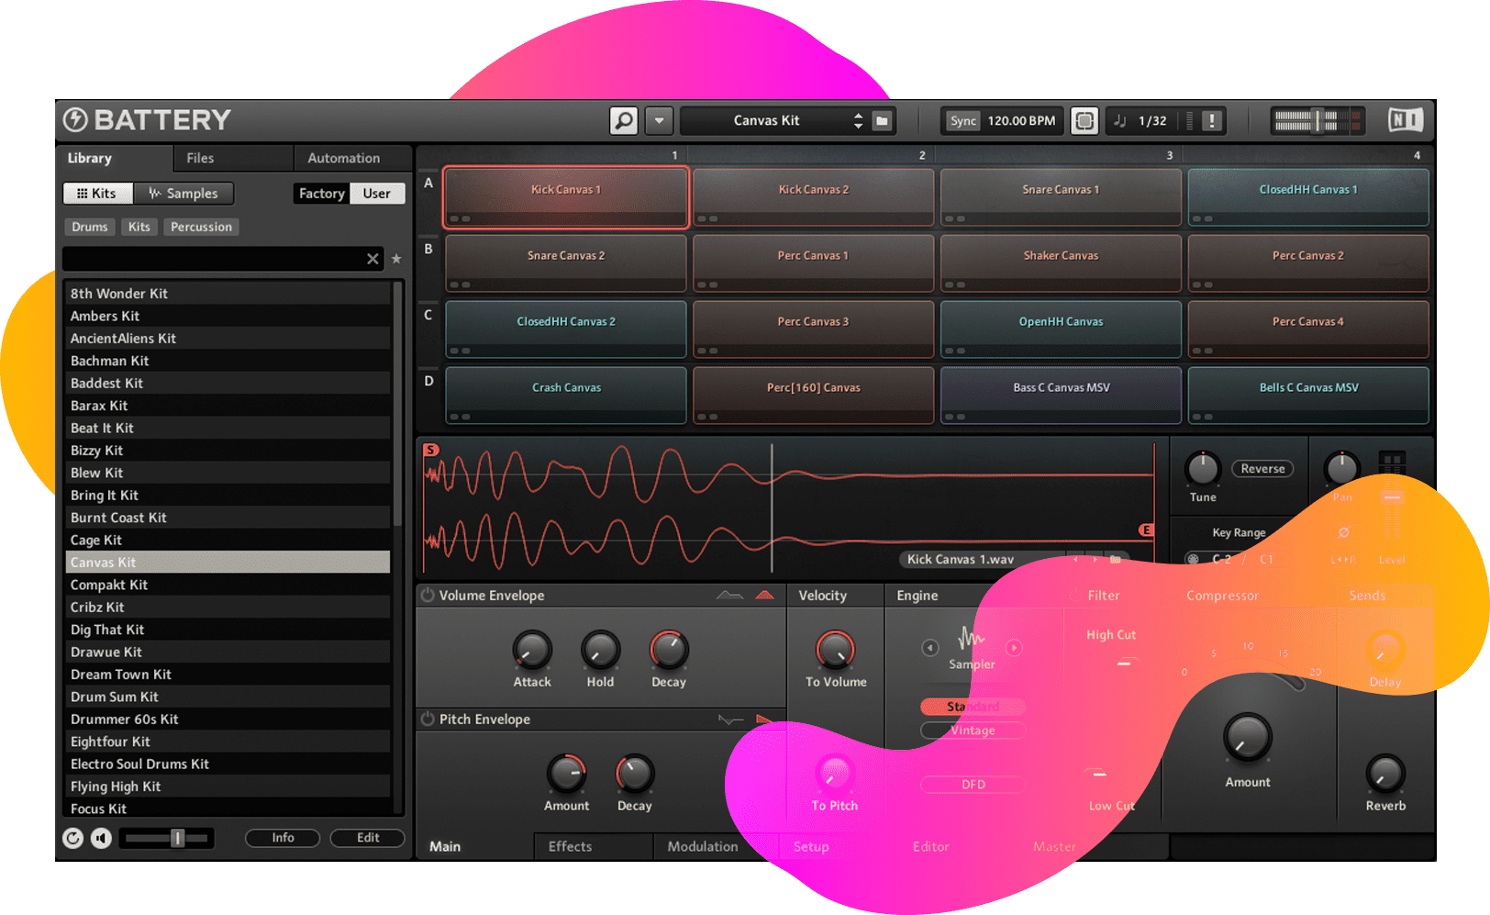The height and width of the screenshot is (915, 1490).
Task: Click the musical note quantize icon
Action: [x=1119, y=120]
